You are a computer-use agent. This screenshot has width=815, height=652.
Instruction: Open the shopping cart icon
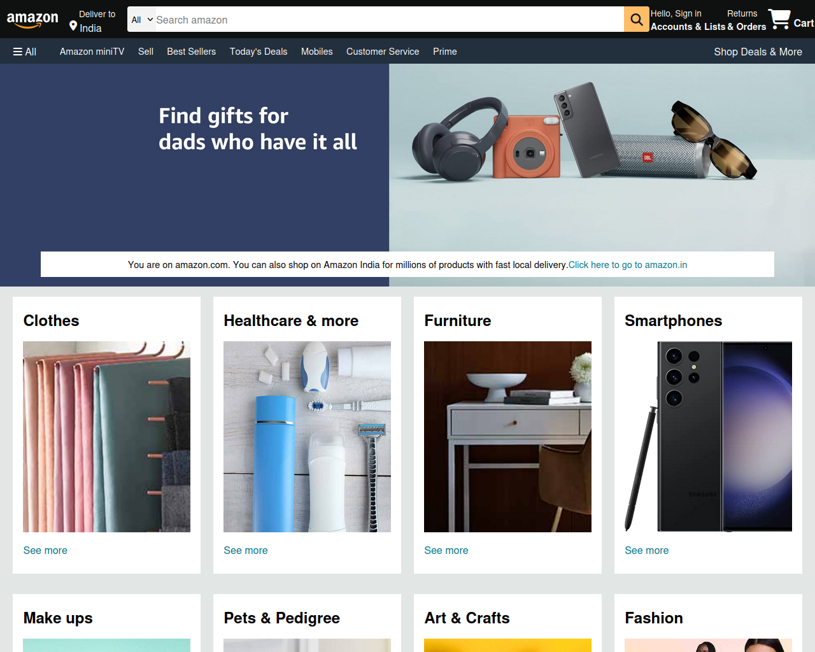tap(779, 19)
